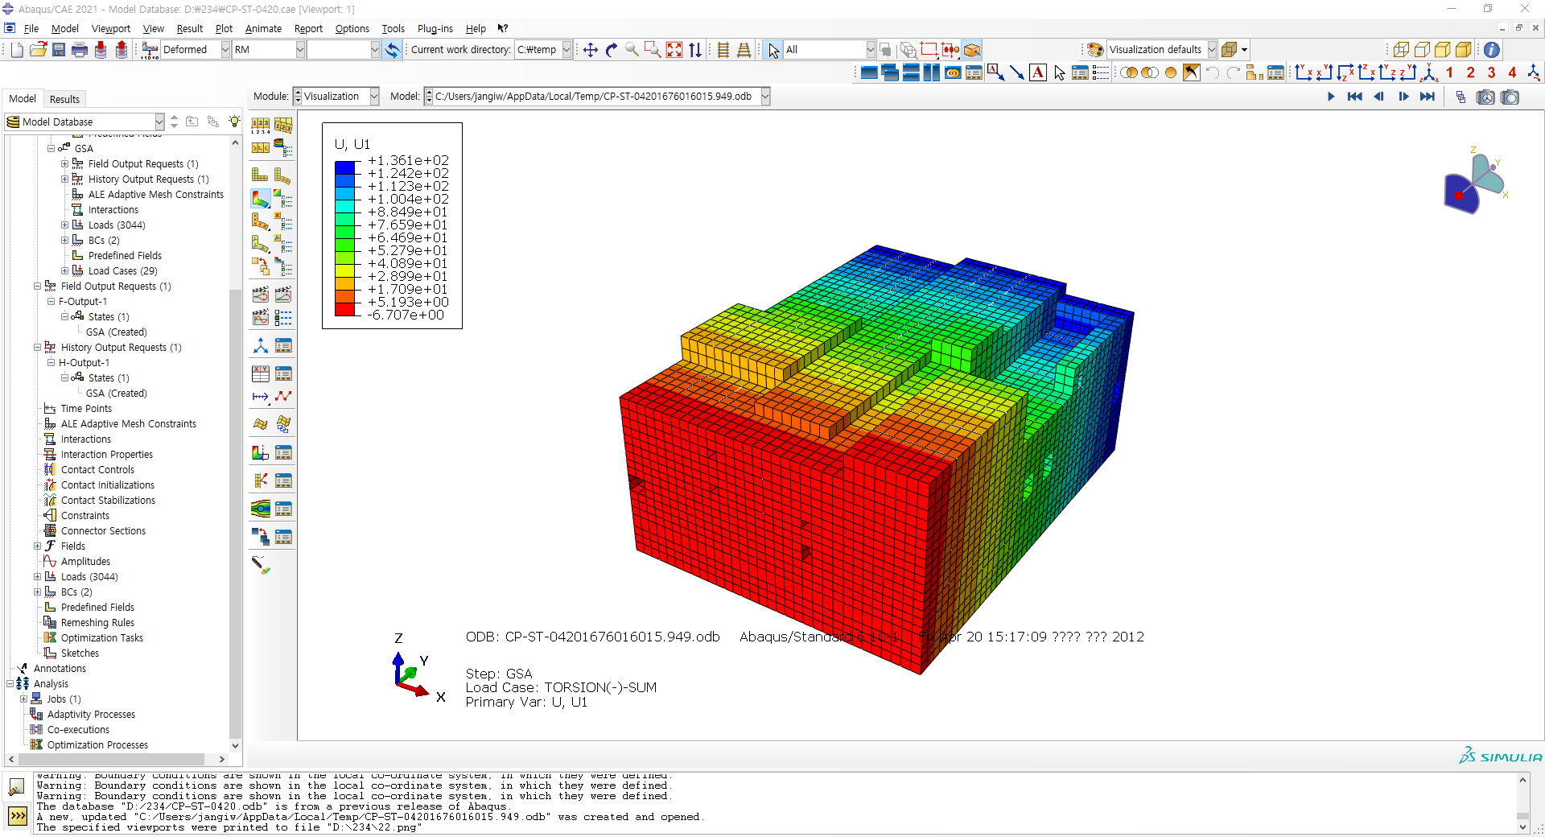Click the blue info help icon
The image size is (1545, 837).
(1491, 50)
